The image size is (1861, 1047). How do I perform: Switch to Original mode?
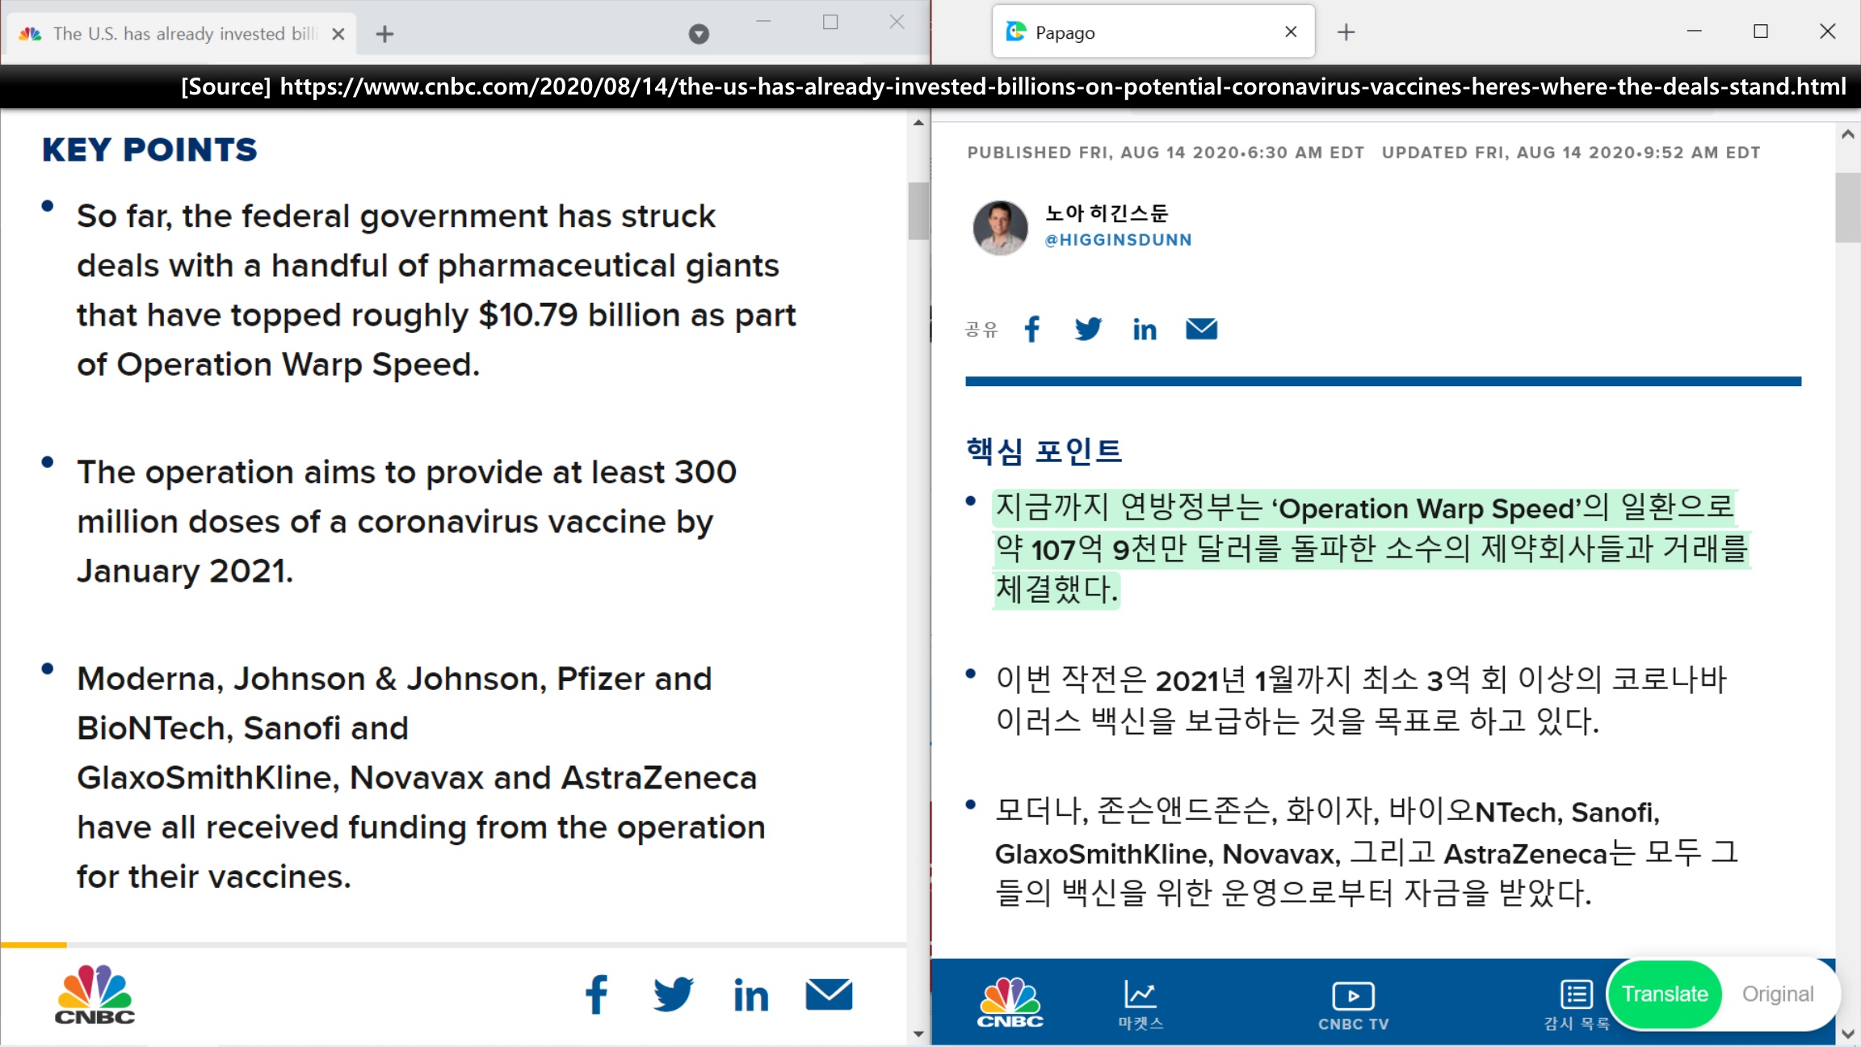(x=1778, y=994)
